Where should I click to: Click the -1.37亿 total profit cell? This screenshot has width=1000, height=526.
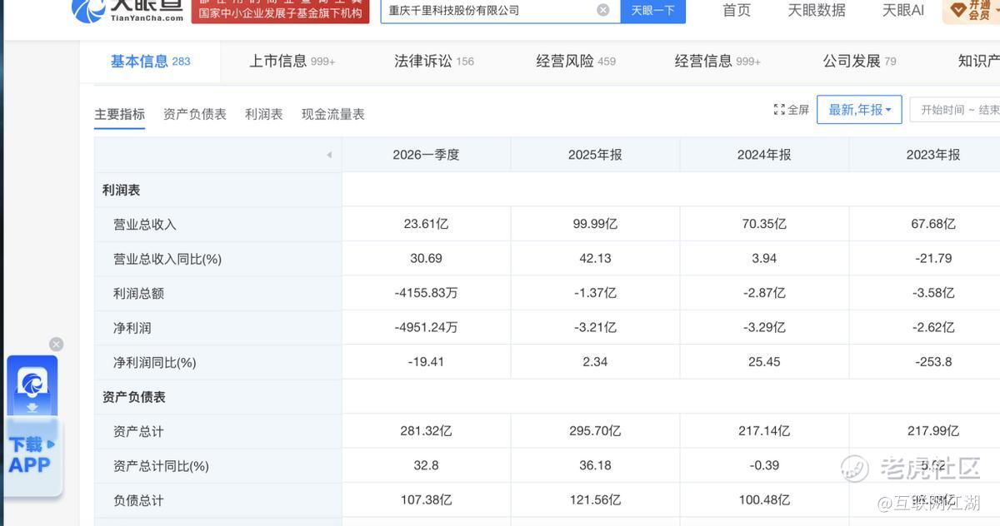595,293
